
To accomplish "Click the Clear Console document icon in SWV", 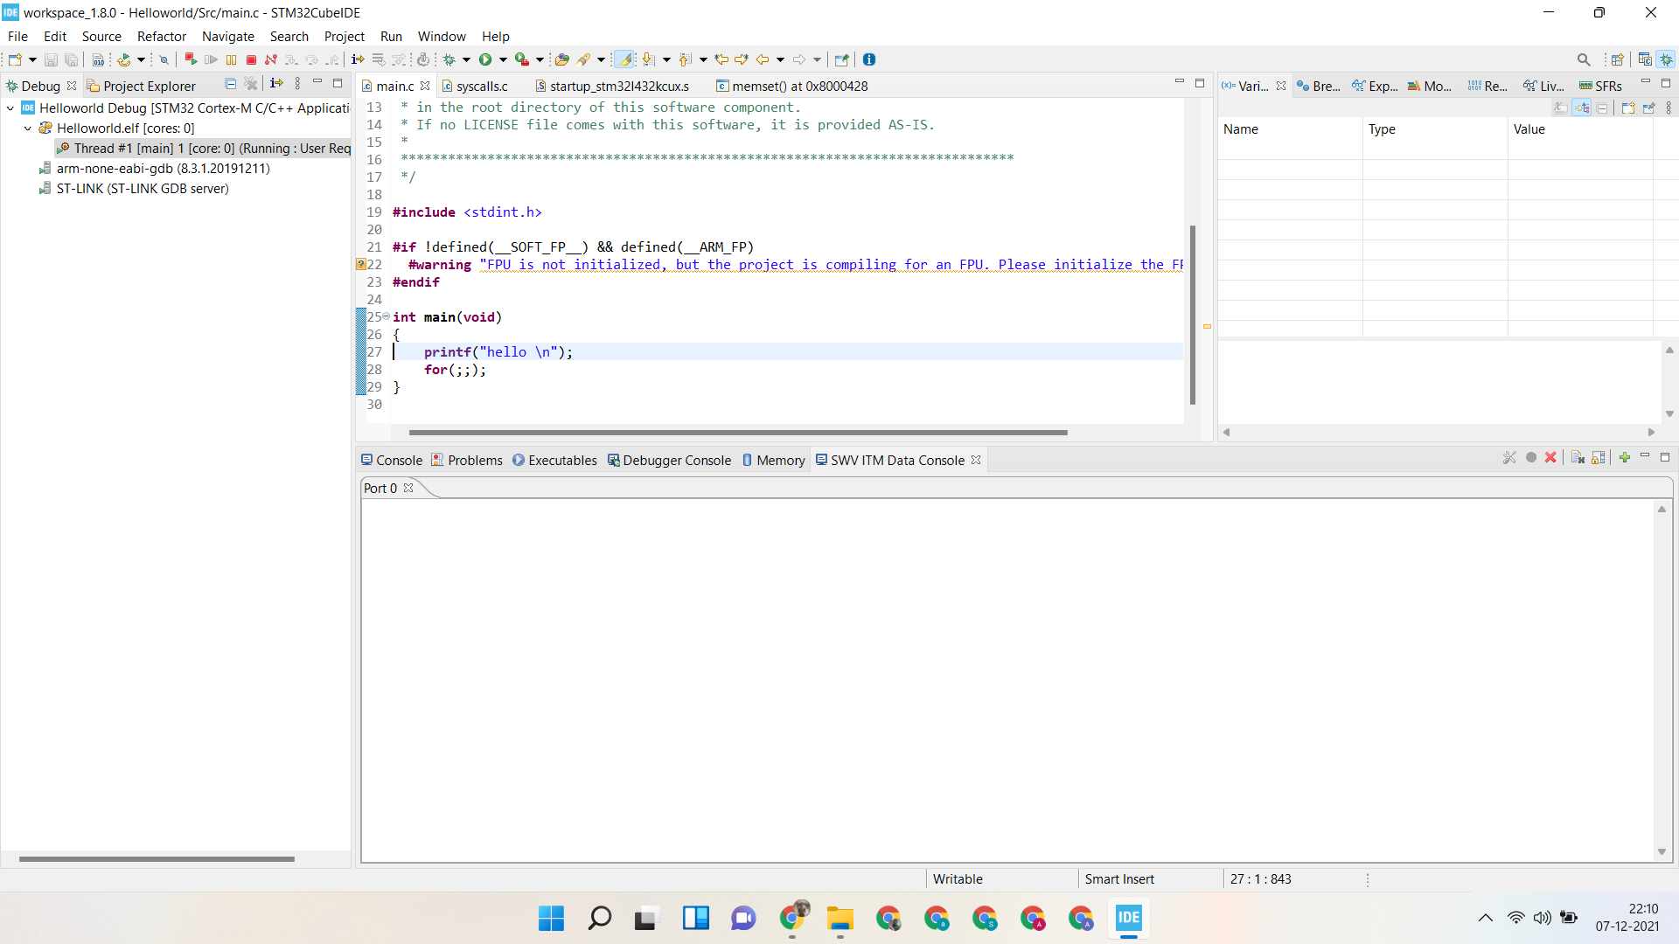I will coord(1578,457).
